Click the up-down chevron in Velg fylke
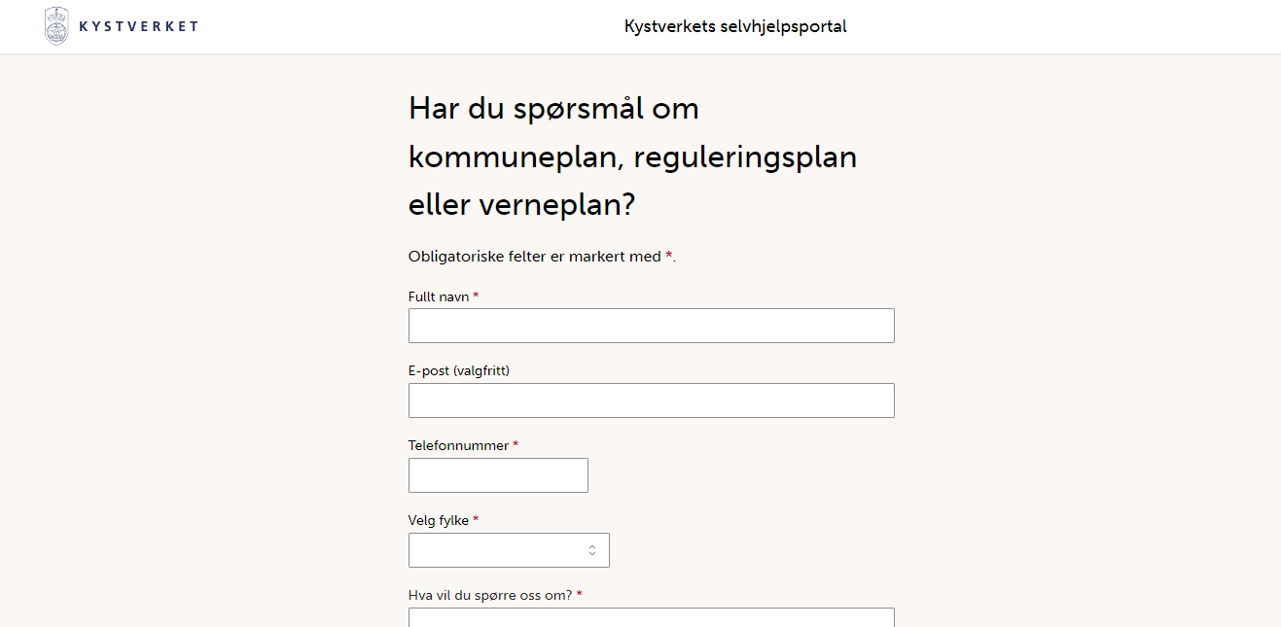Viewport: 1281px width, 627px height. click(591, 550)
